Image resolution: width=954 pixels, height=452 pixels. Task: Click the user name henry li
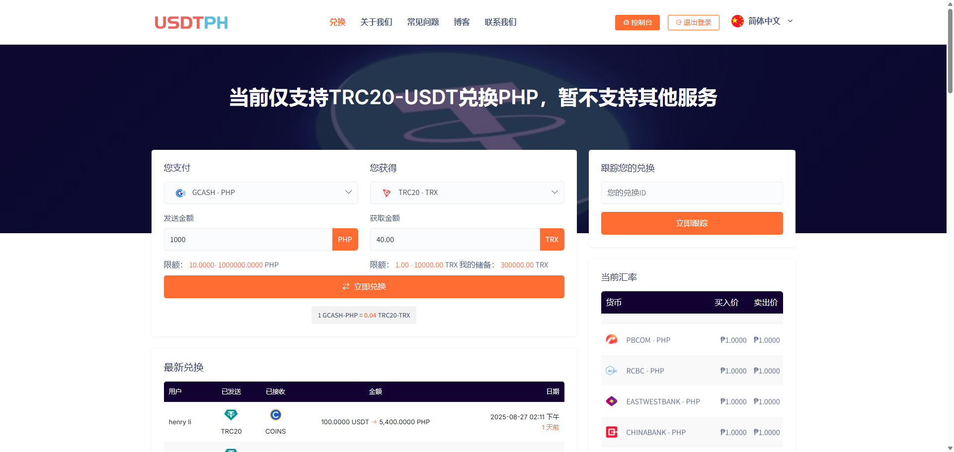(x=180, y=422)
